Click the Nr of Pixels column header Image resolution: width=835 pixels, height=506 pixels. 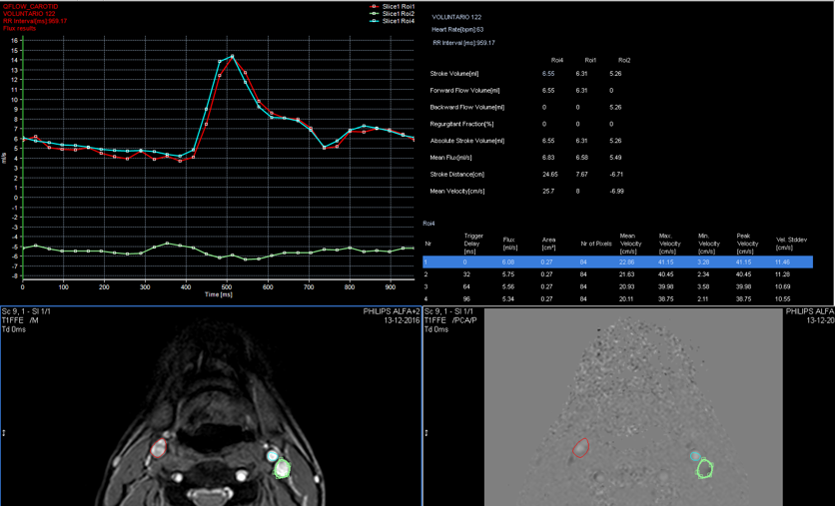point(596,244)
